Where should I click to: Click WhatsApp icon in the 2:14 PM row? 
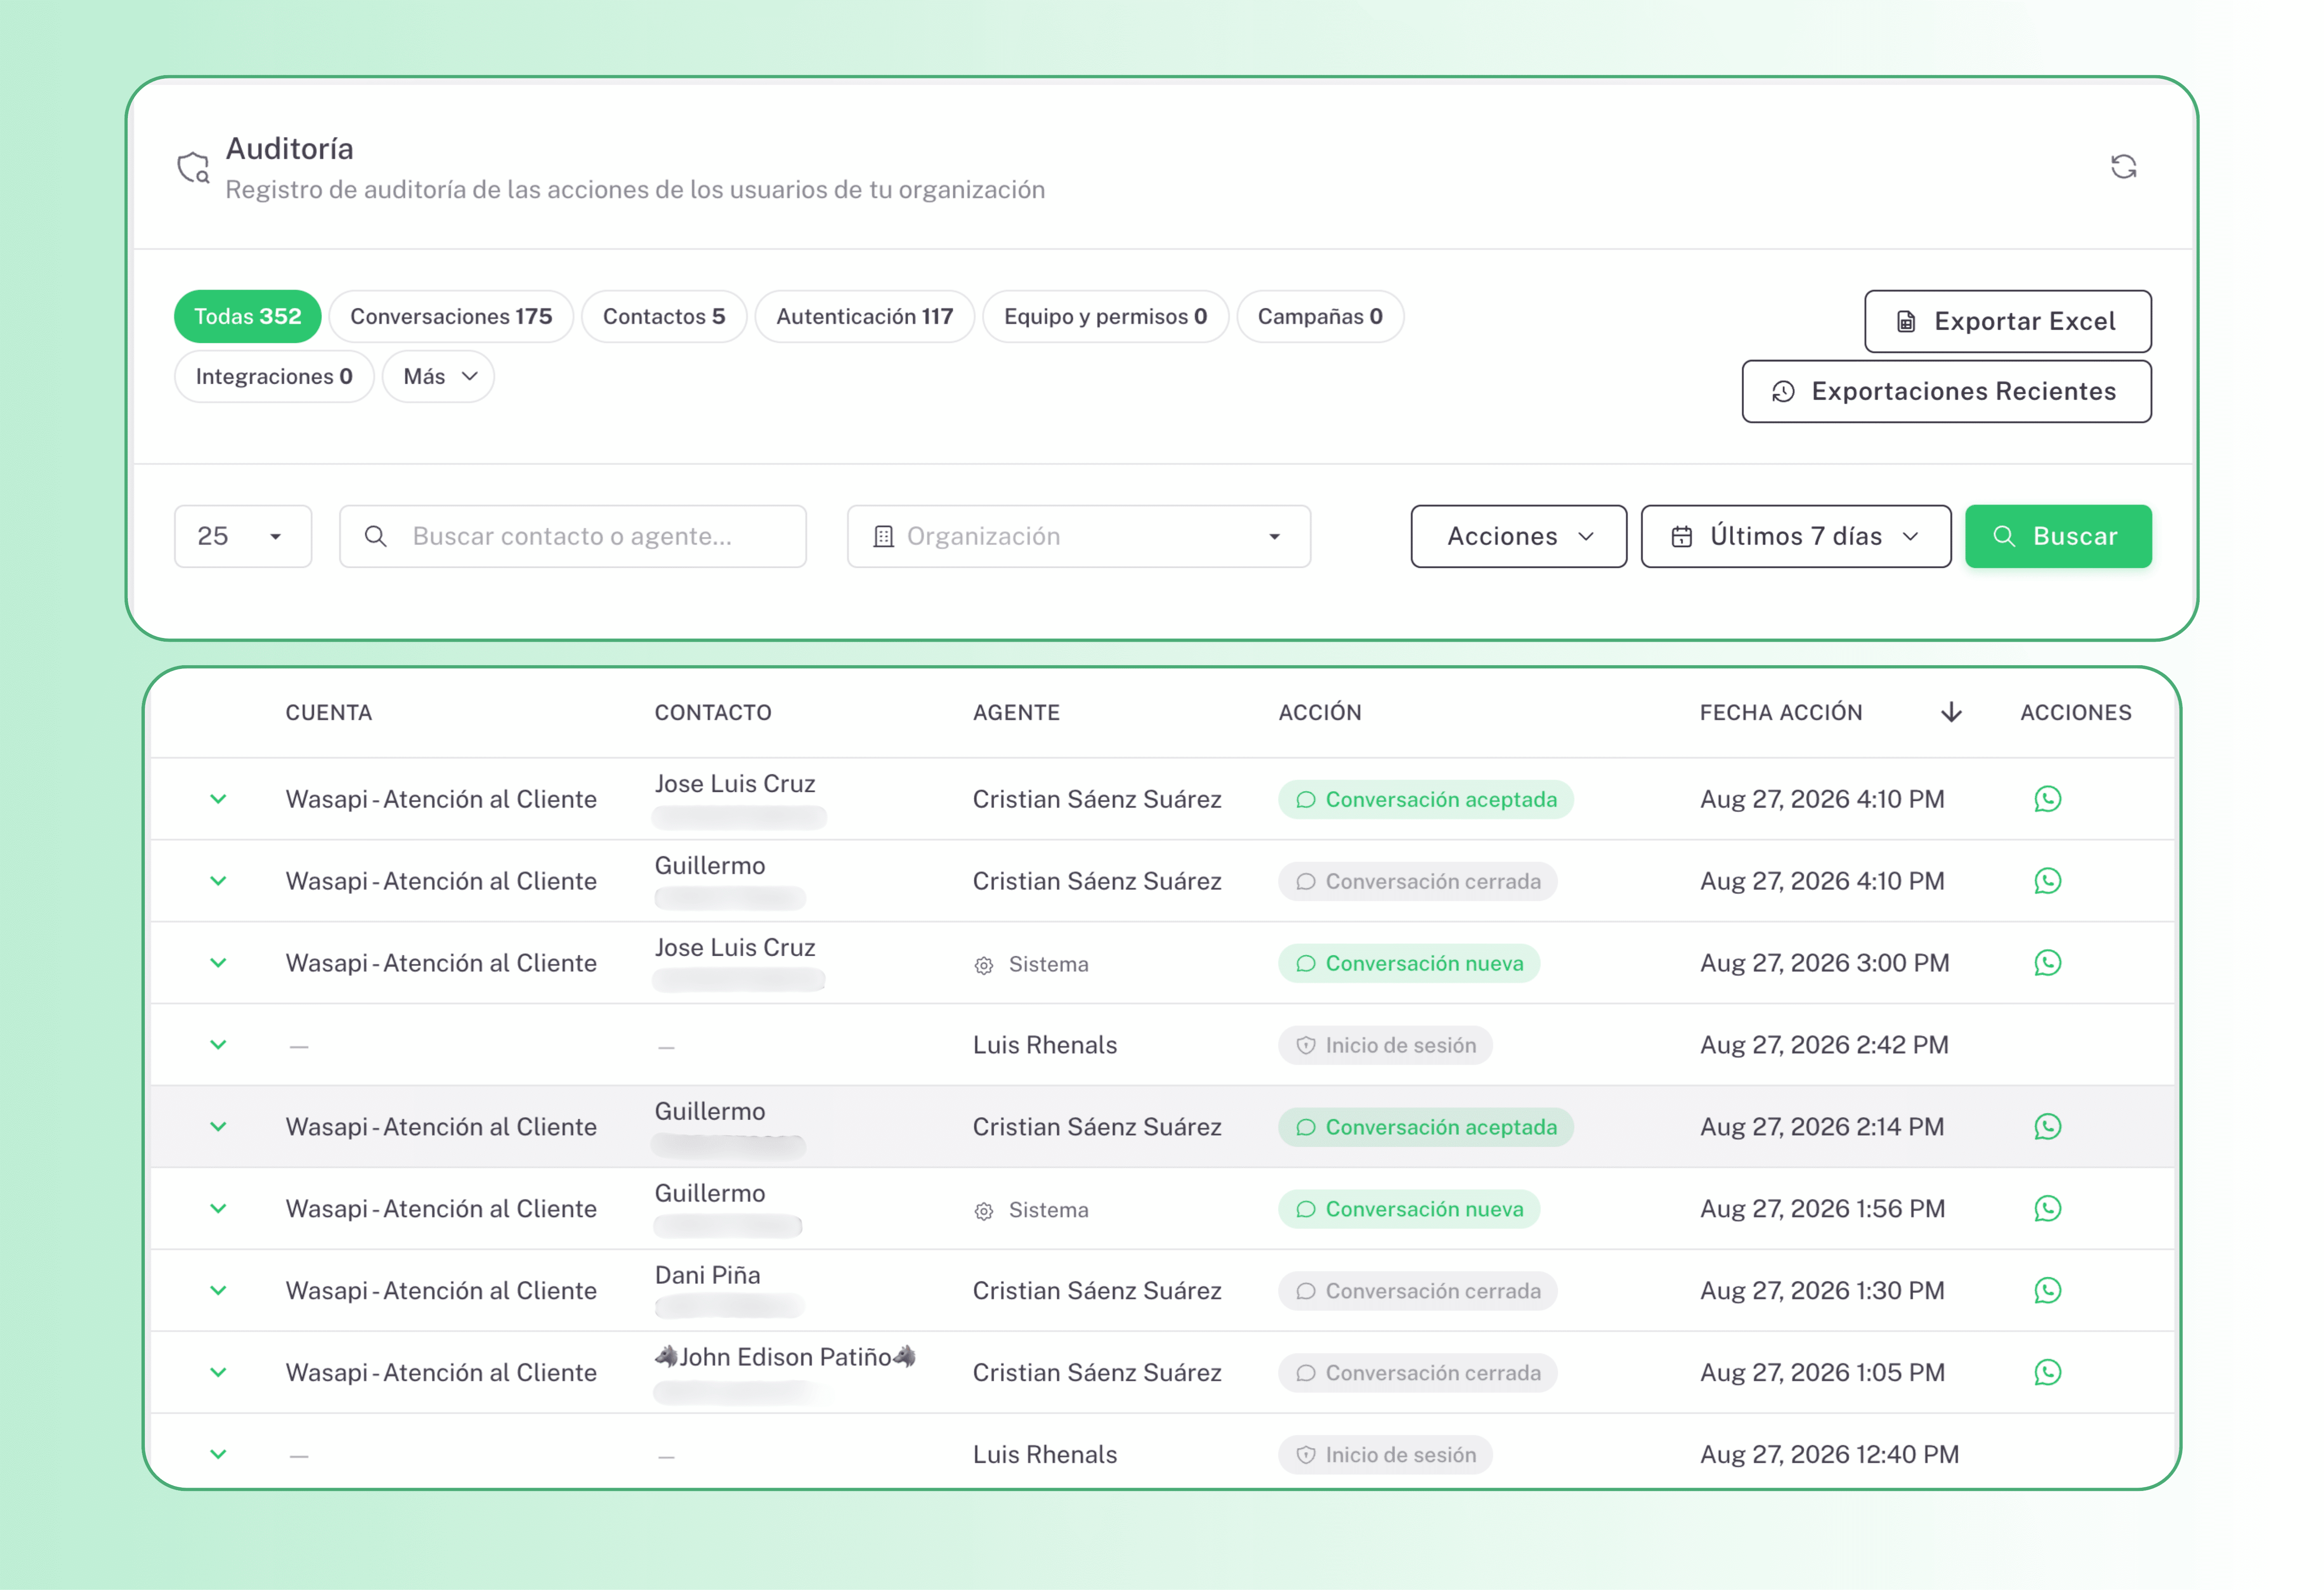click(x=2047, y=1127)
